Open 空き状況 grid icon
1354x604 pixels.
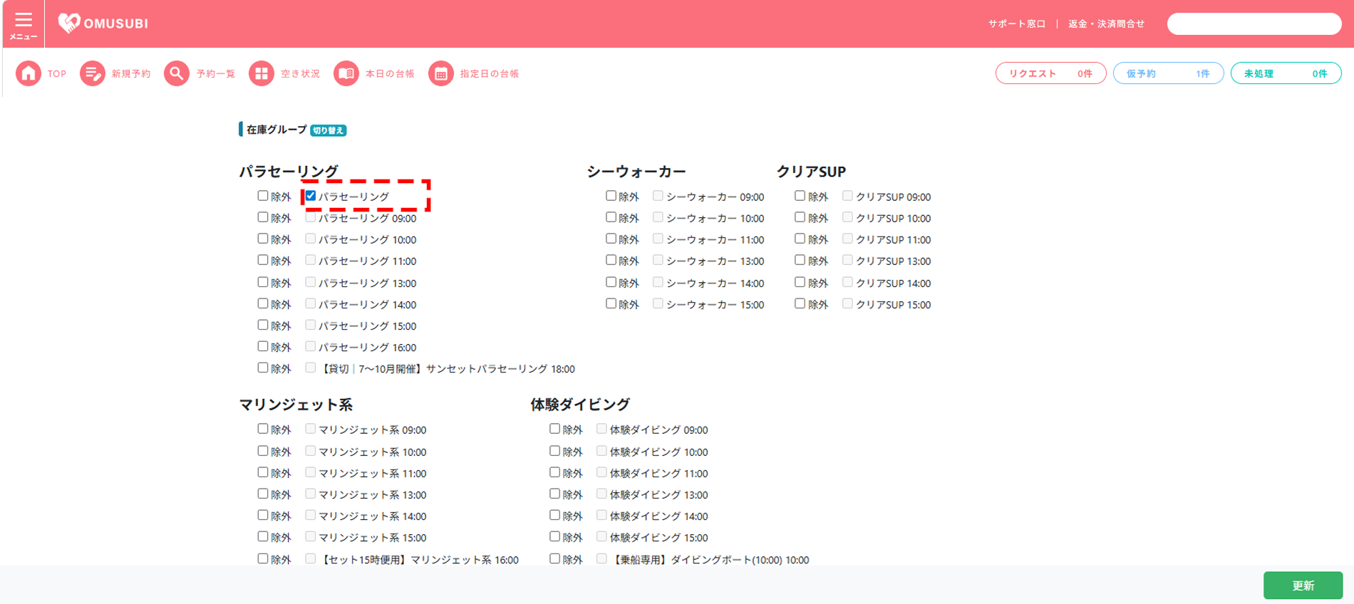click(x=262, y=73)
